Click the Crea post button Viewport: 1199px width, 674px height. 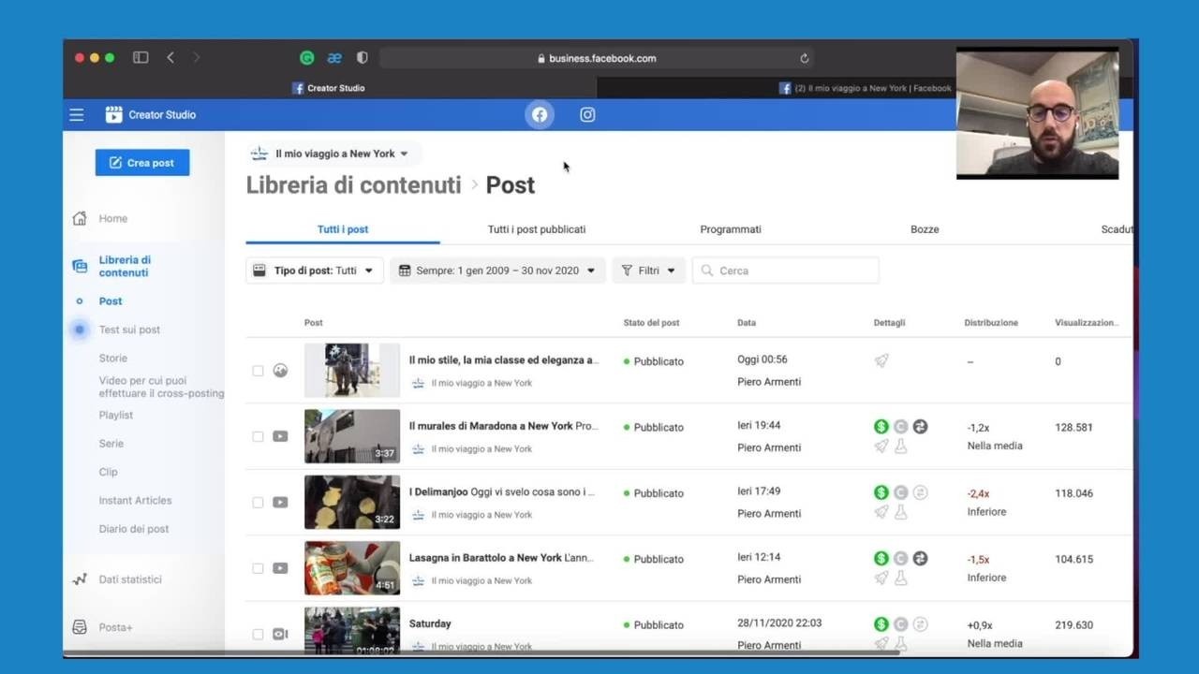coord(142,163)
